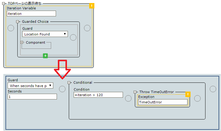This screenshot has width=221, height=131.
Task: Click the Iteration Variable label
Action: point(21,8)
